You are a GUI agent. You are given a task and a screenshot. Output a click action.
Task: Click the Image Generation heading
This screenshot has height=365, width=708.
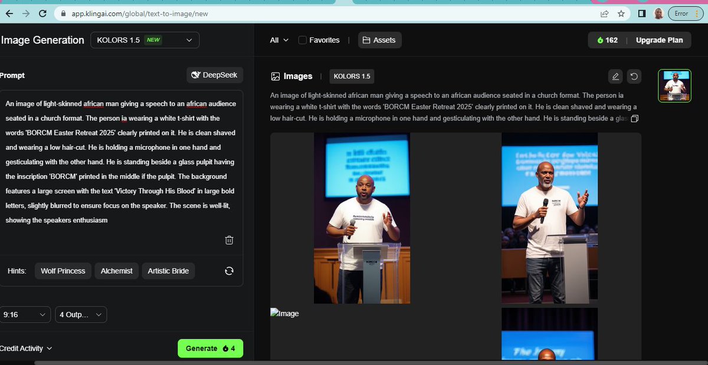tap(42, 40)
